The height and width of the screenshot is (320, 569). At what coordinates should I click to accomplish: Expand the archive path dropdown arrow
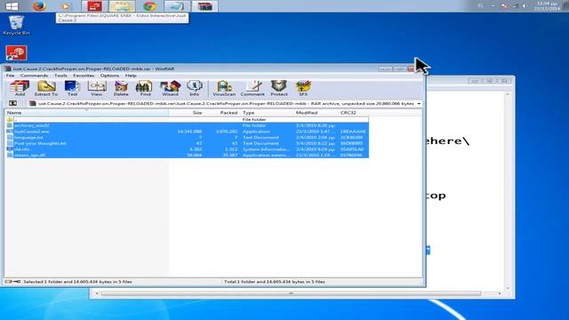point(419,104)
